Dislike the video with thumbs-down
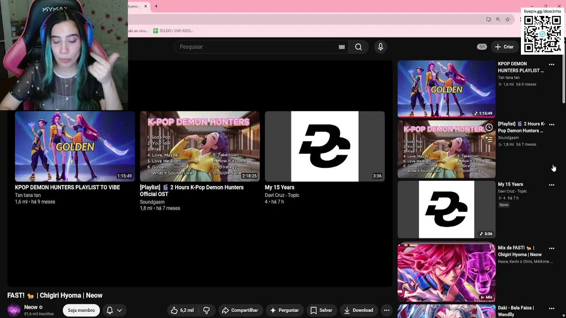The height and width of the screenshot is (318, 566). (206, 310)
